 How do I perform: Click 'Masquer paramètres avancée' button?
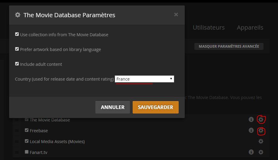pos(229,46)
